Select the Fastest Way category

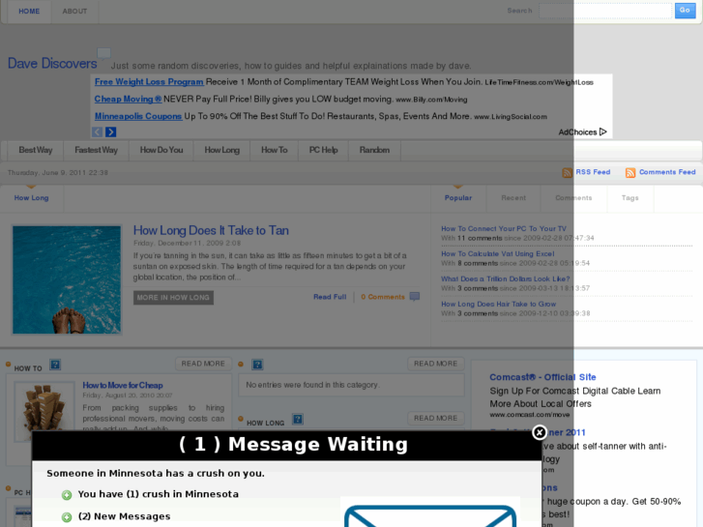[96, 150]
